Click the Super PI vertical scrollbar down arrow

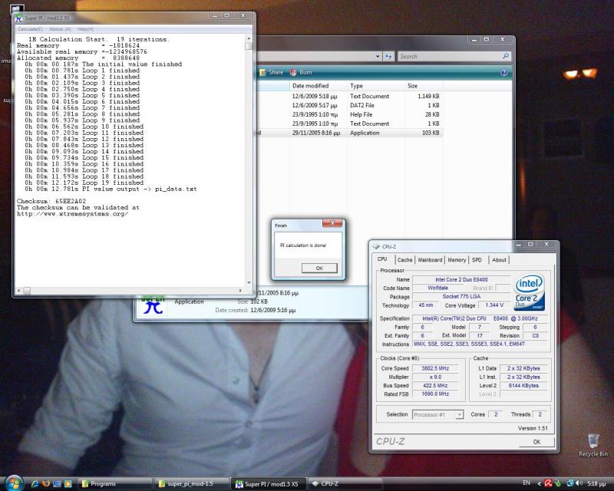point(249,282)
